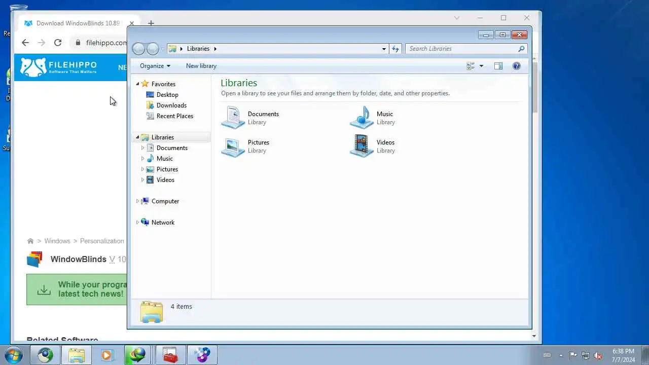Open the Videos library icon in main pane
The height and width of the screenshot is (365, 649).
(362, 146)
